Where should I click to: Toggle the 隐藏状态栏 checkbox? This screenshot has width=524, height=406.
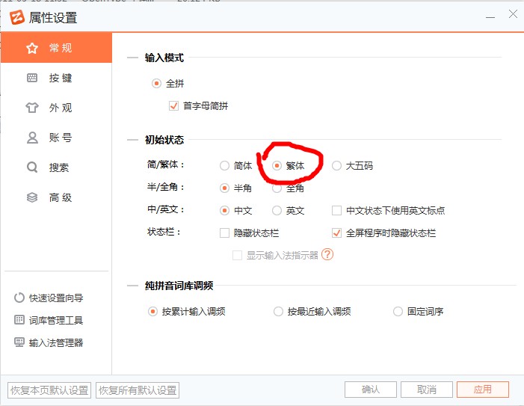click(x=224, y=233)
